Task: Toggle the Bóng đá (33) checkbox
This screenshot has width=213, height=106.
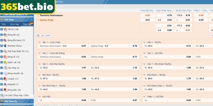Action: [x=2, y=35]
